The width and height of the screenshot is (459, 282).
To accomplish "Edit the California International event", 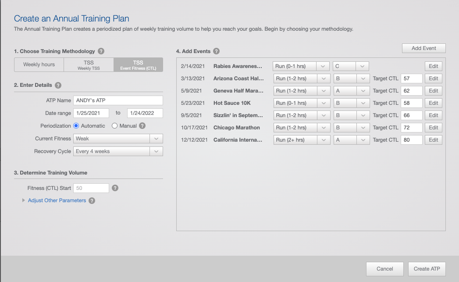I will point(433,139).
